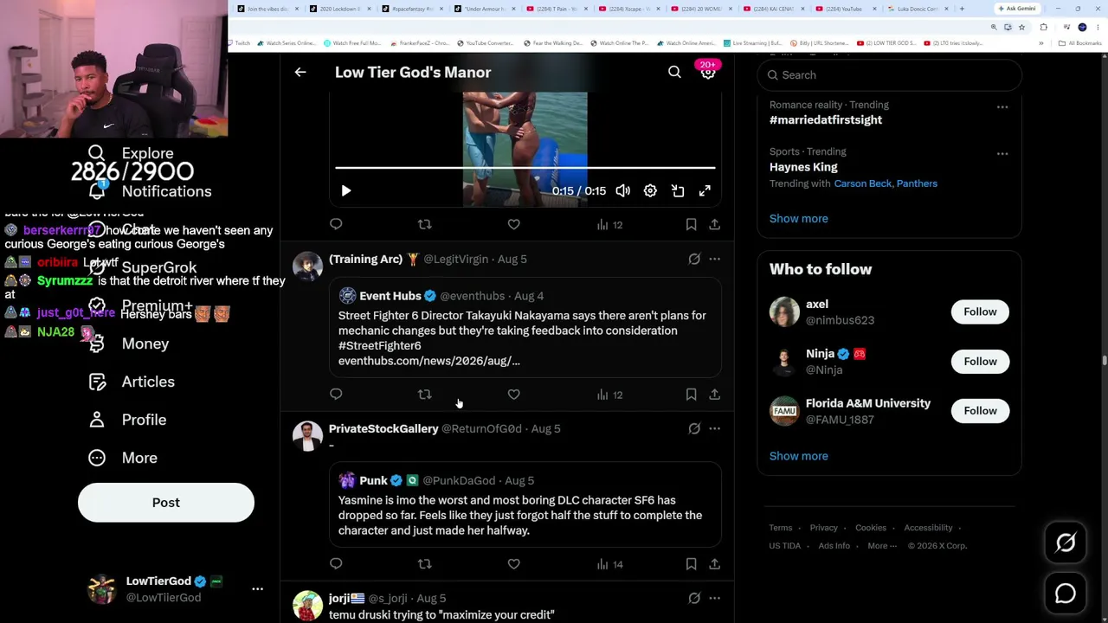Open PrivateStockGallery's profile avatar
The height and width of the screenshot is (623, 1108).
pos(307,436)
